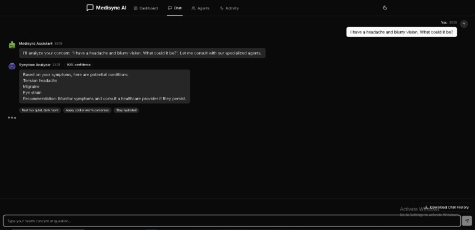475x230 pixels.
Task: Select 'Stay hydrated' suggestion chip
Action: (x=126, y=110)
